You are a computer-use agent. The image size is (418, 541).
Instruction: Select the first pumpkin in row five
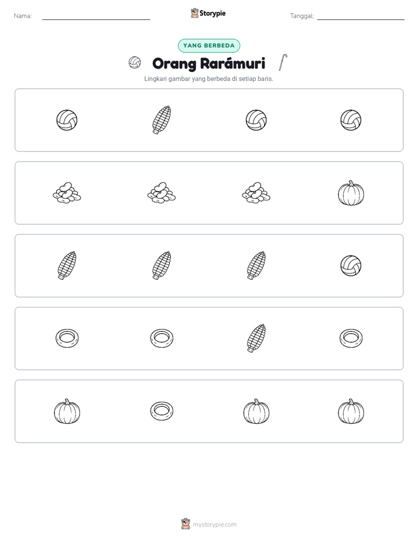[x=67, y=411]
